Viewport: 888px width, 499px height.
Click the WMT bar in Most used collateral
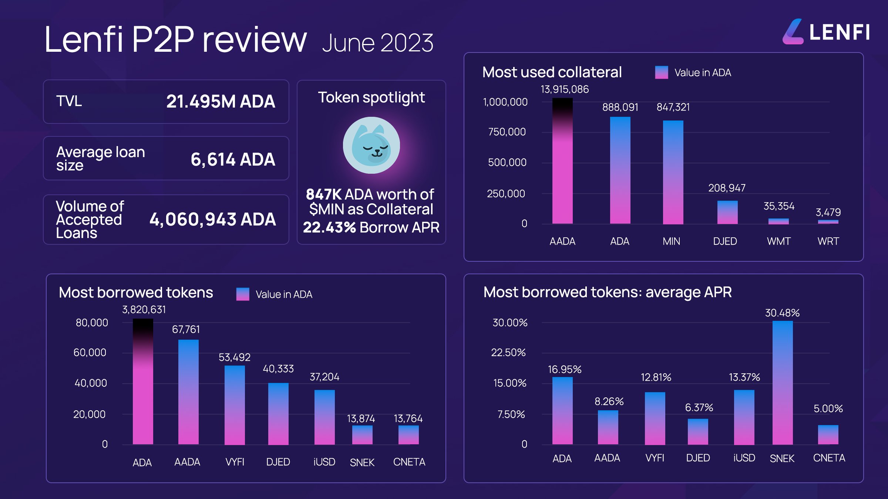[778, 221]
